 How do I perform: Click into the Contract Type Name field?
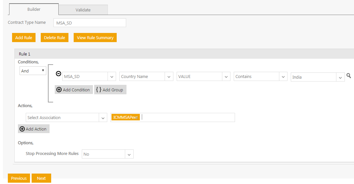click(x=90, y=23)
